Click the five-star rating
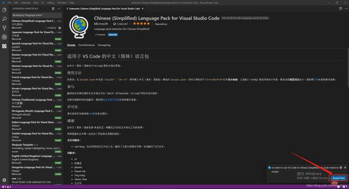 point(142,24)
